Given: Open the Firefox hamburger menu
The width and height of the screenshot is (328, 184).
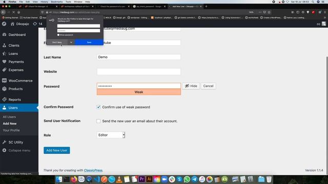Looking at the screenshot, I should 325,12.
